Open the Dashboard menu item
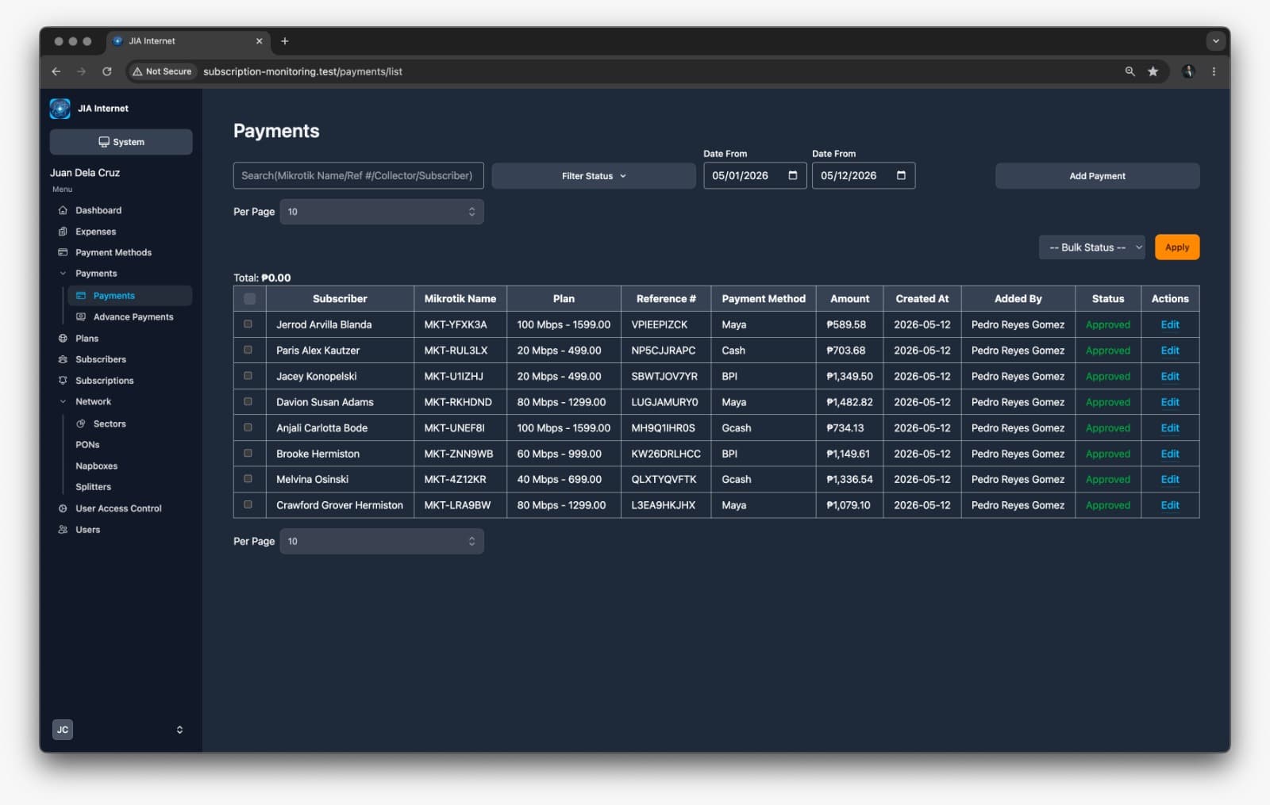The height and width of the screenshot is (805, 1270). (98, 210)
